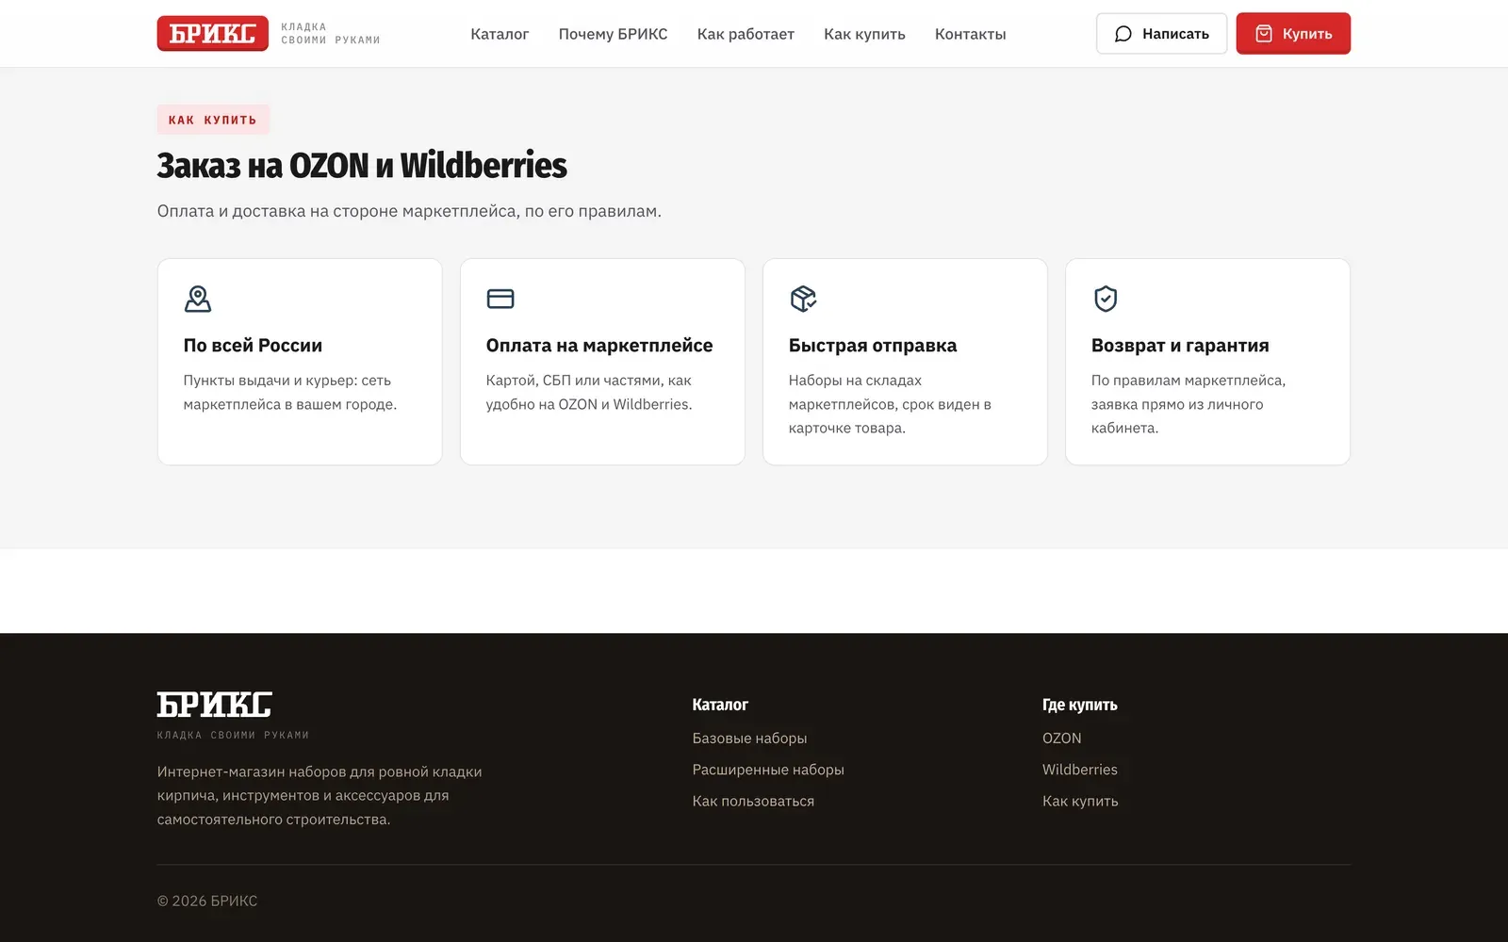The height and width of the screenshot is (942, 1508).
Task: Open Расширенные наборы footer link
Action: [x=768, y=770]
